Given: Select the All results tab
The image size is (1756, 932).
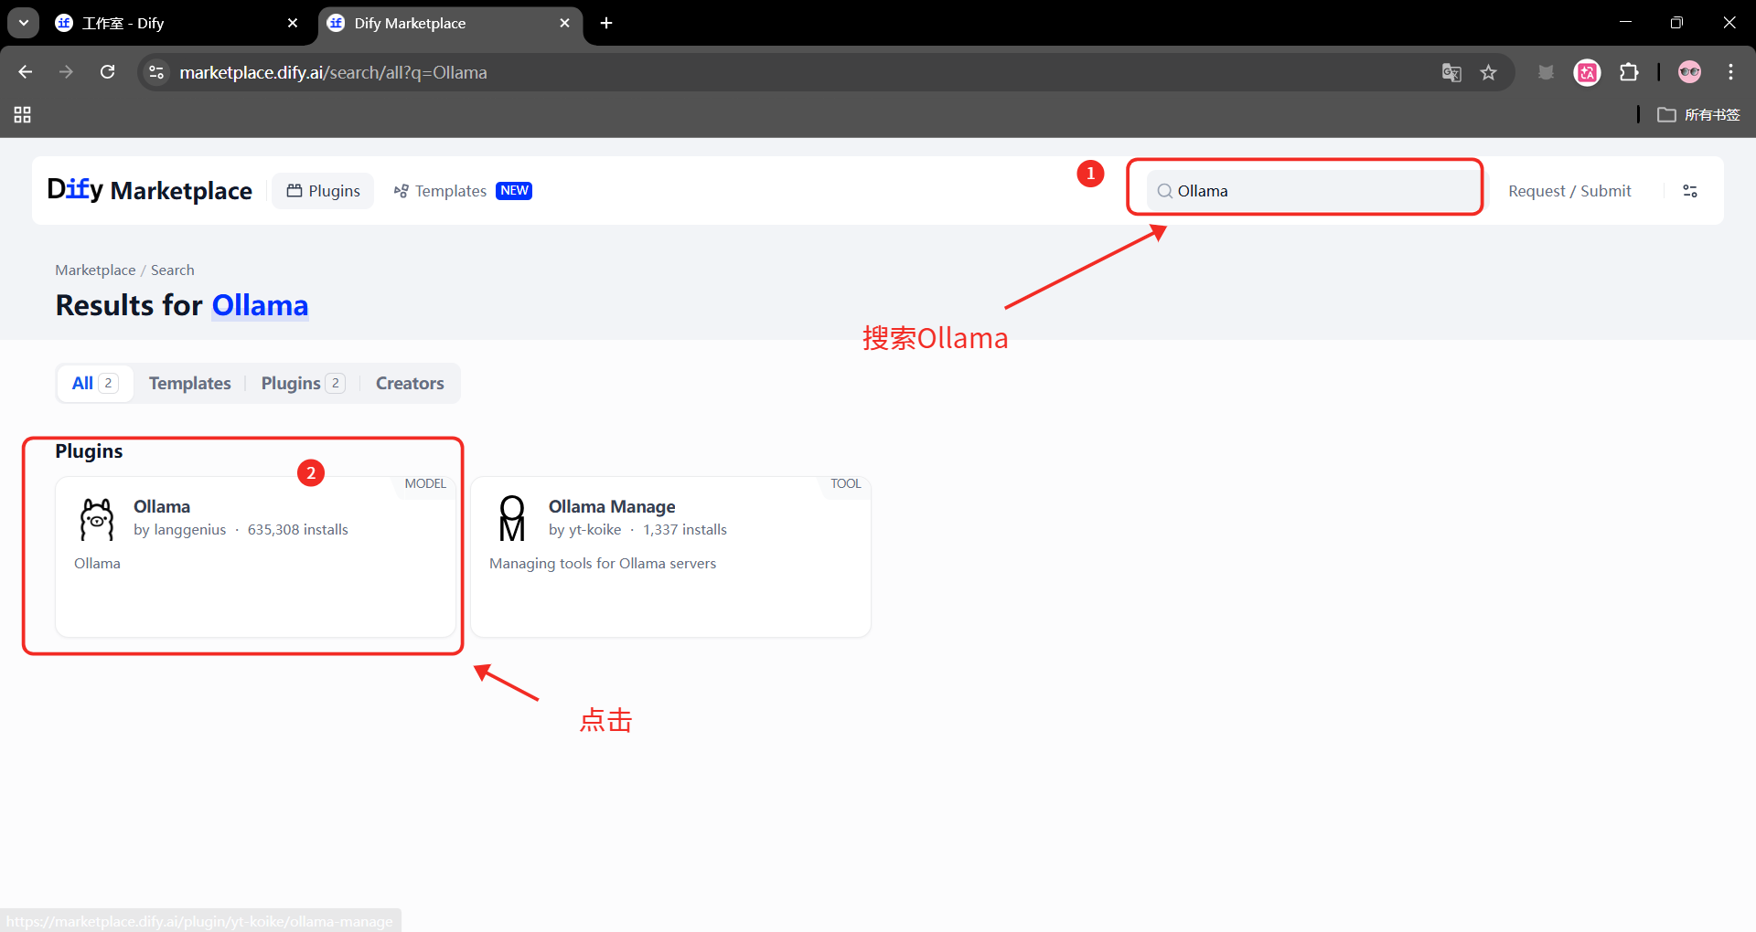Looking at the screenshot, I should click(95, 384).
